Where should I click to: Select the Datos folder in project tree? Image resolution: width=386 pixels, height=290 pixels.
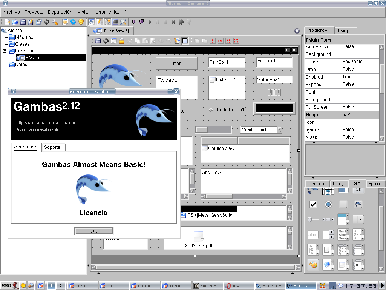click(18, 65)
